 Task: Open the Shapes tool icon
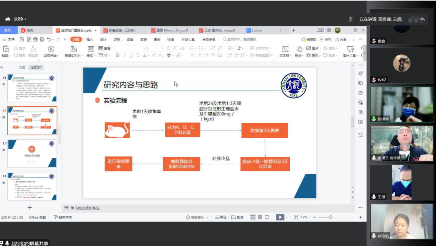[x=298, y=49]
